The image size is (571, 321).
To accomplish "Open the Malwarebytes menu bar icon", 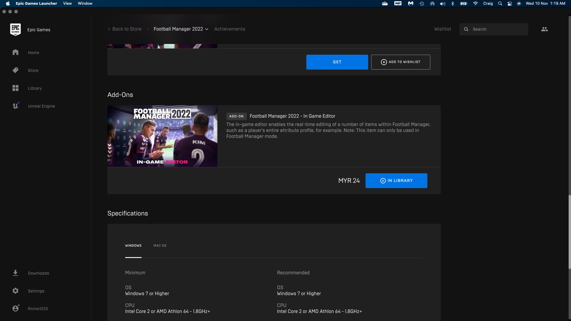I will point(411,4).
